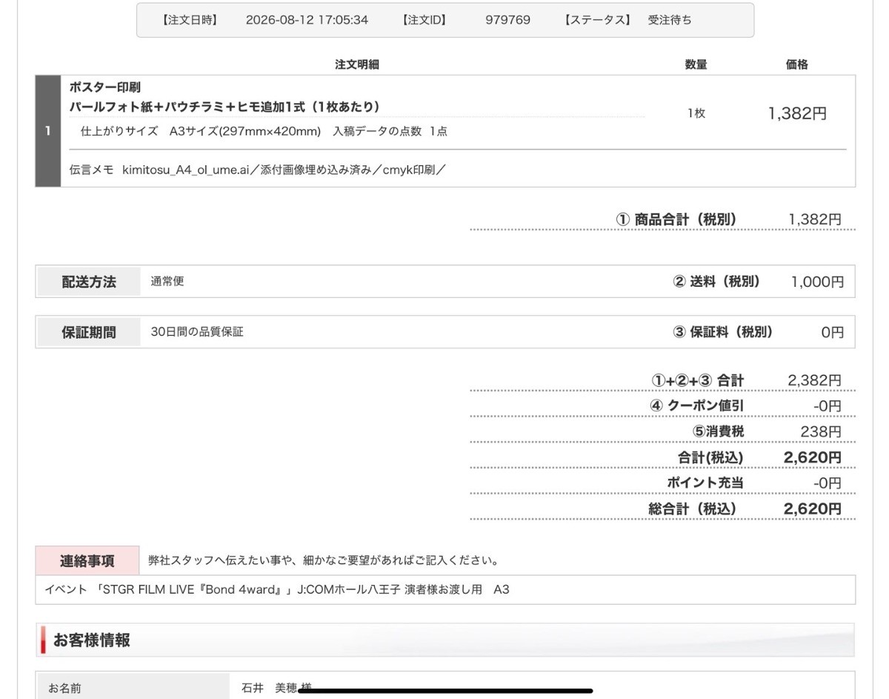Click the お客様情報 section heading

[x=92, y=640]
